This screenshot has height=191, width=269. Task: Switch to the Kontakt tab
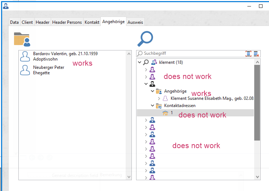(x=92, y=22)
